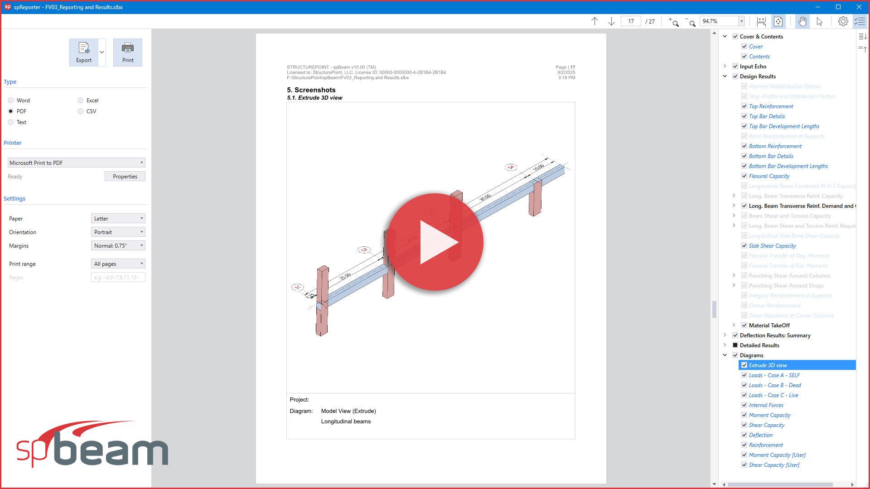Go to previous page with up arrow
Screen dimensions: 870x489
[594, 21]
